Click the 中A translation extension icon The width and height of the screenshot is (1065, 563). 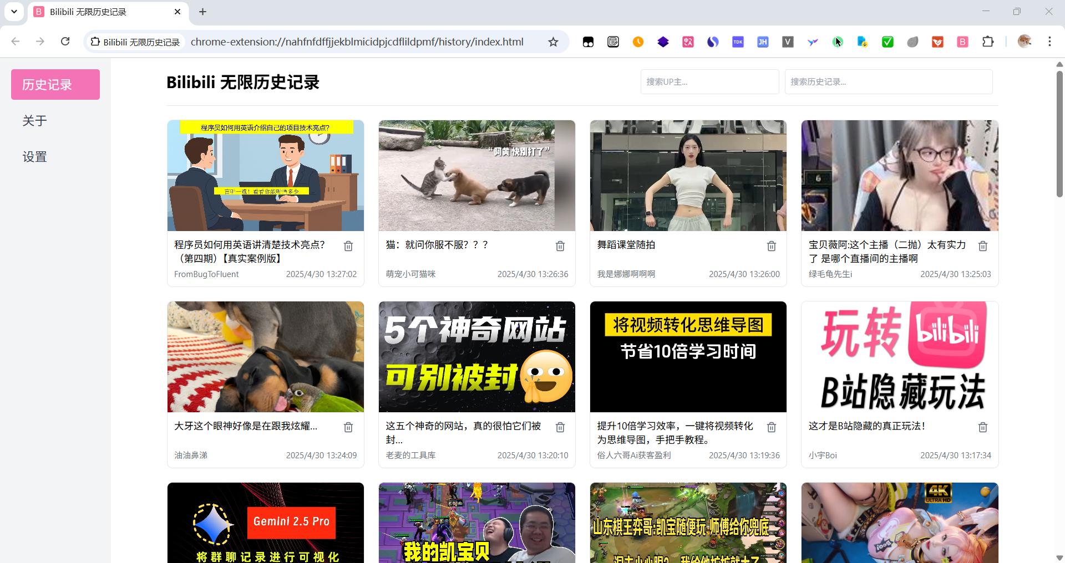(x=688, y=42)
